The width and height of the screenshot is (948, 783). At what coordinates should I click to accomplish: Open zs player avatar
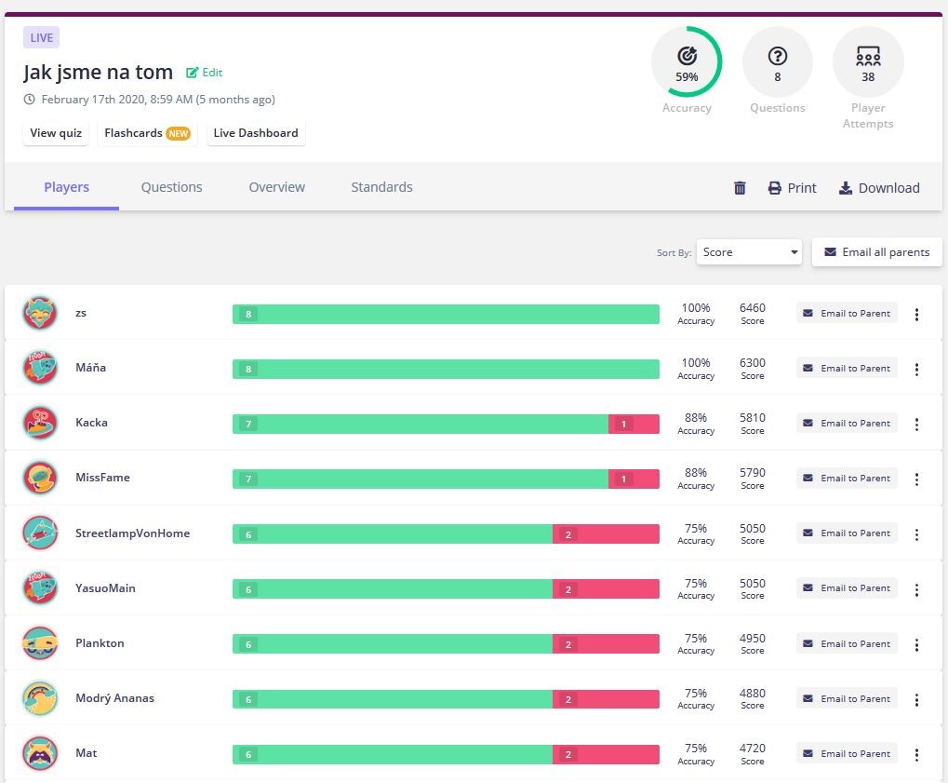coord(40,313)
